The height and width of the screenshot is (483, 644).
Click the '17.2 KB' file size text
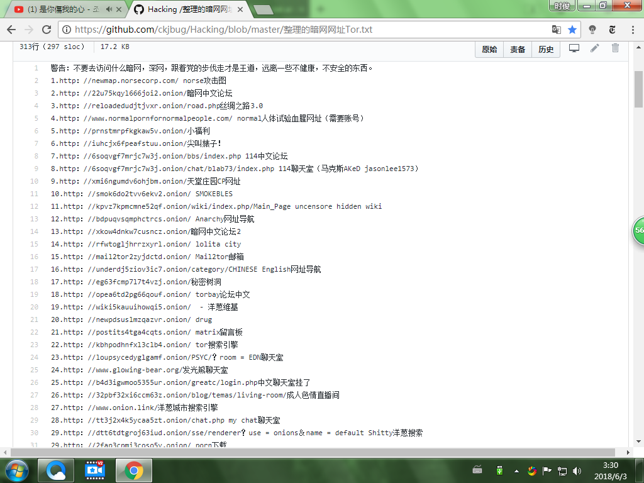tap(115, 47)
